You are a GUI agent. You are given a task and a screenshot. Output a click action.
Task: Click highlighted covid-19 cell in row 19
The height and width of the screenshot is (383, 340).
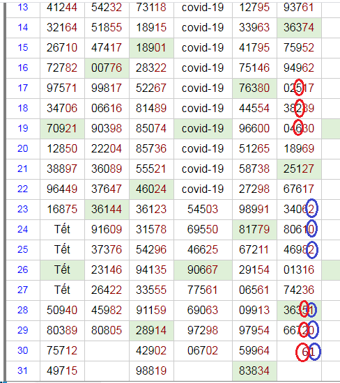tap(203, 129)
